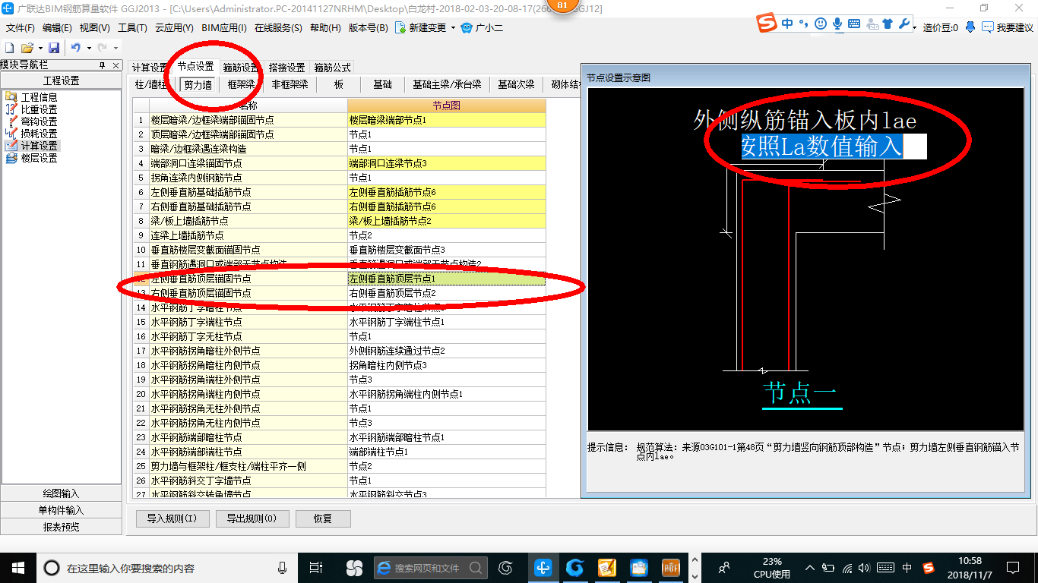The height and width of the screenshot is (583, 1038).
Task: Click the 计算设置 tree item icon
Action: click(x=11, y=146)
